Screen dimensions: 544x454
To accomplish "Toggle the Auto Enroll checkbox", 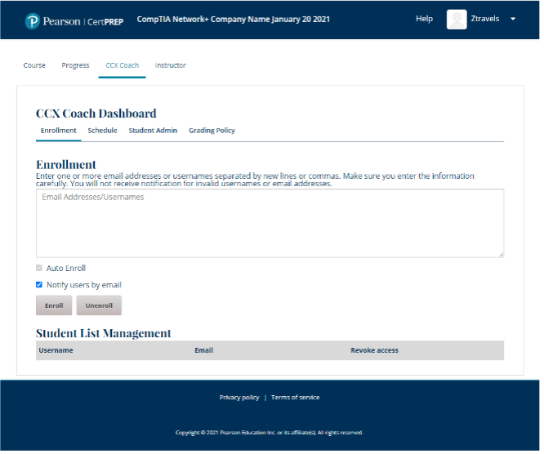I will [x=39, y=268].
